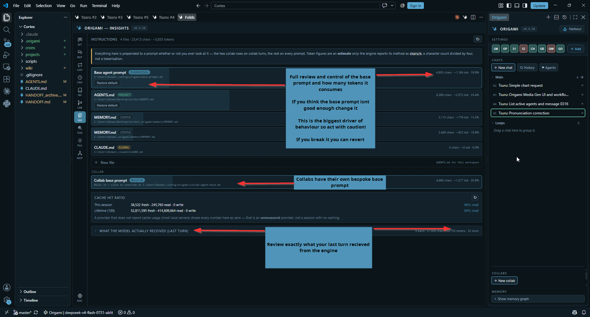Screen dimensions: 590x317
Task: Open Source Control view with 448 badge
Action: point(6,42)
